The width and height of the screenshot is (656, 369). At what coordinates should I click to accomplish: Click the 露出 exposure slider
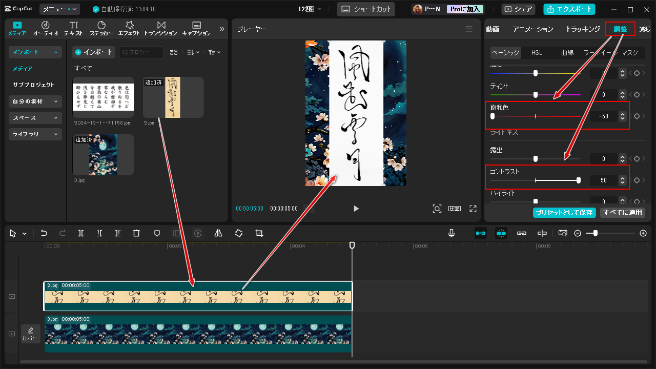pyautogui.click(x=536, y=159)
